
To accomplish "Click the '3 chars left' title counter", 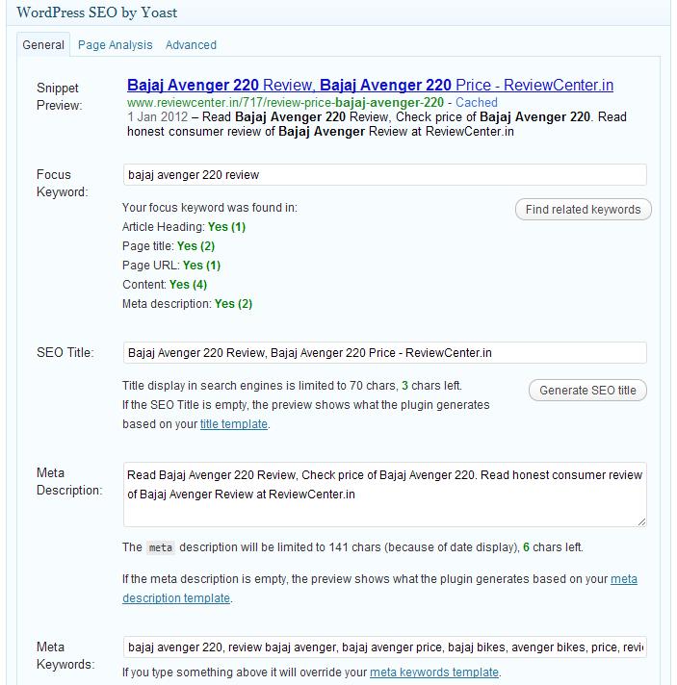I will click(431, 385).
